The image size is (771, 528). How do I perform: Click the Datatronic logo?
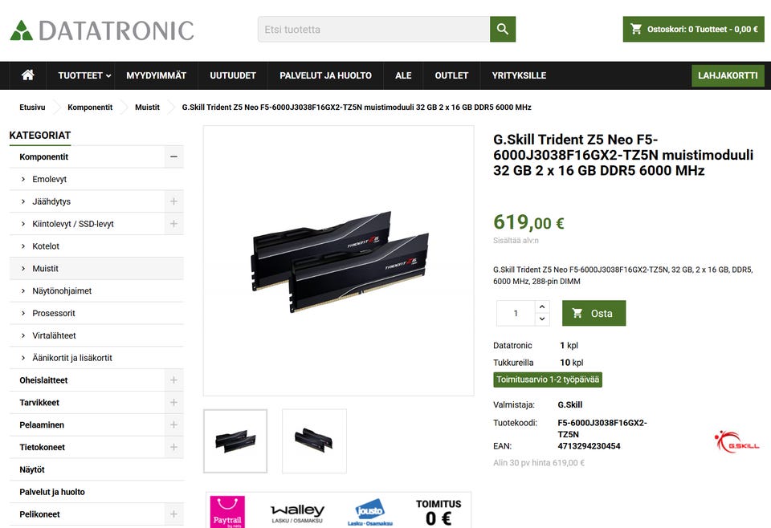tap(102, 30)
